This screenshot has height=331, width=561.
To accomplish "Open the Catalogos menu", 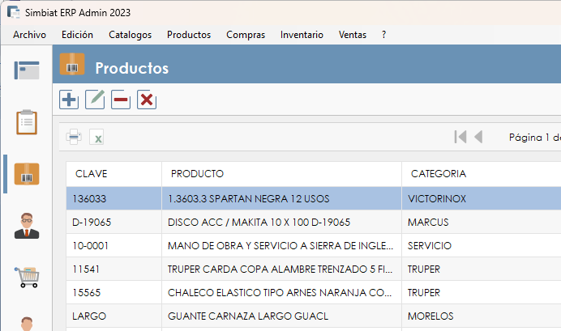I will click(x=130, y=35).
